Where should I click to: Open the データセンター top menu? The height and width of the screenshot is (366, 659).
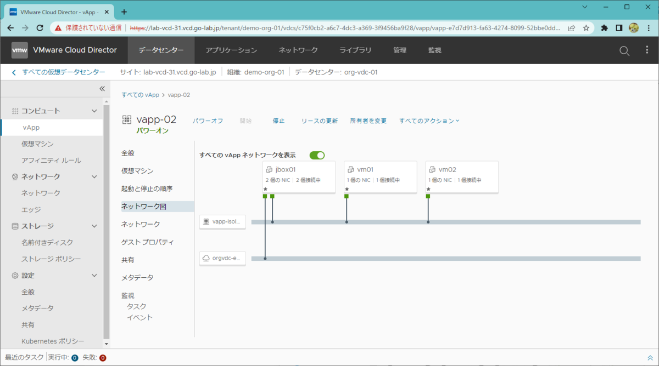pyautogui.click(x=161, y=50)
